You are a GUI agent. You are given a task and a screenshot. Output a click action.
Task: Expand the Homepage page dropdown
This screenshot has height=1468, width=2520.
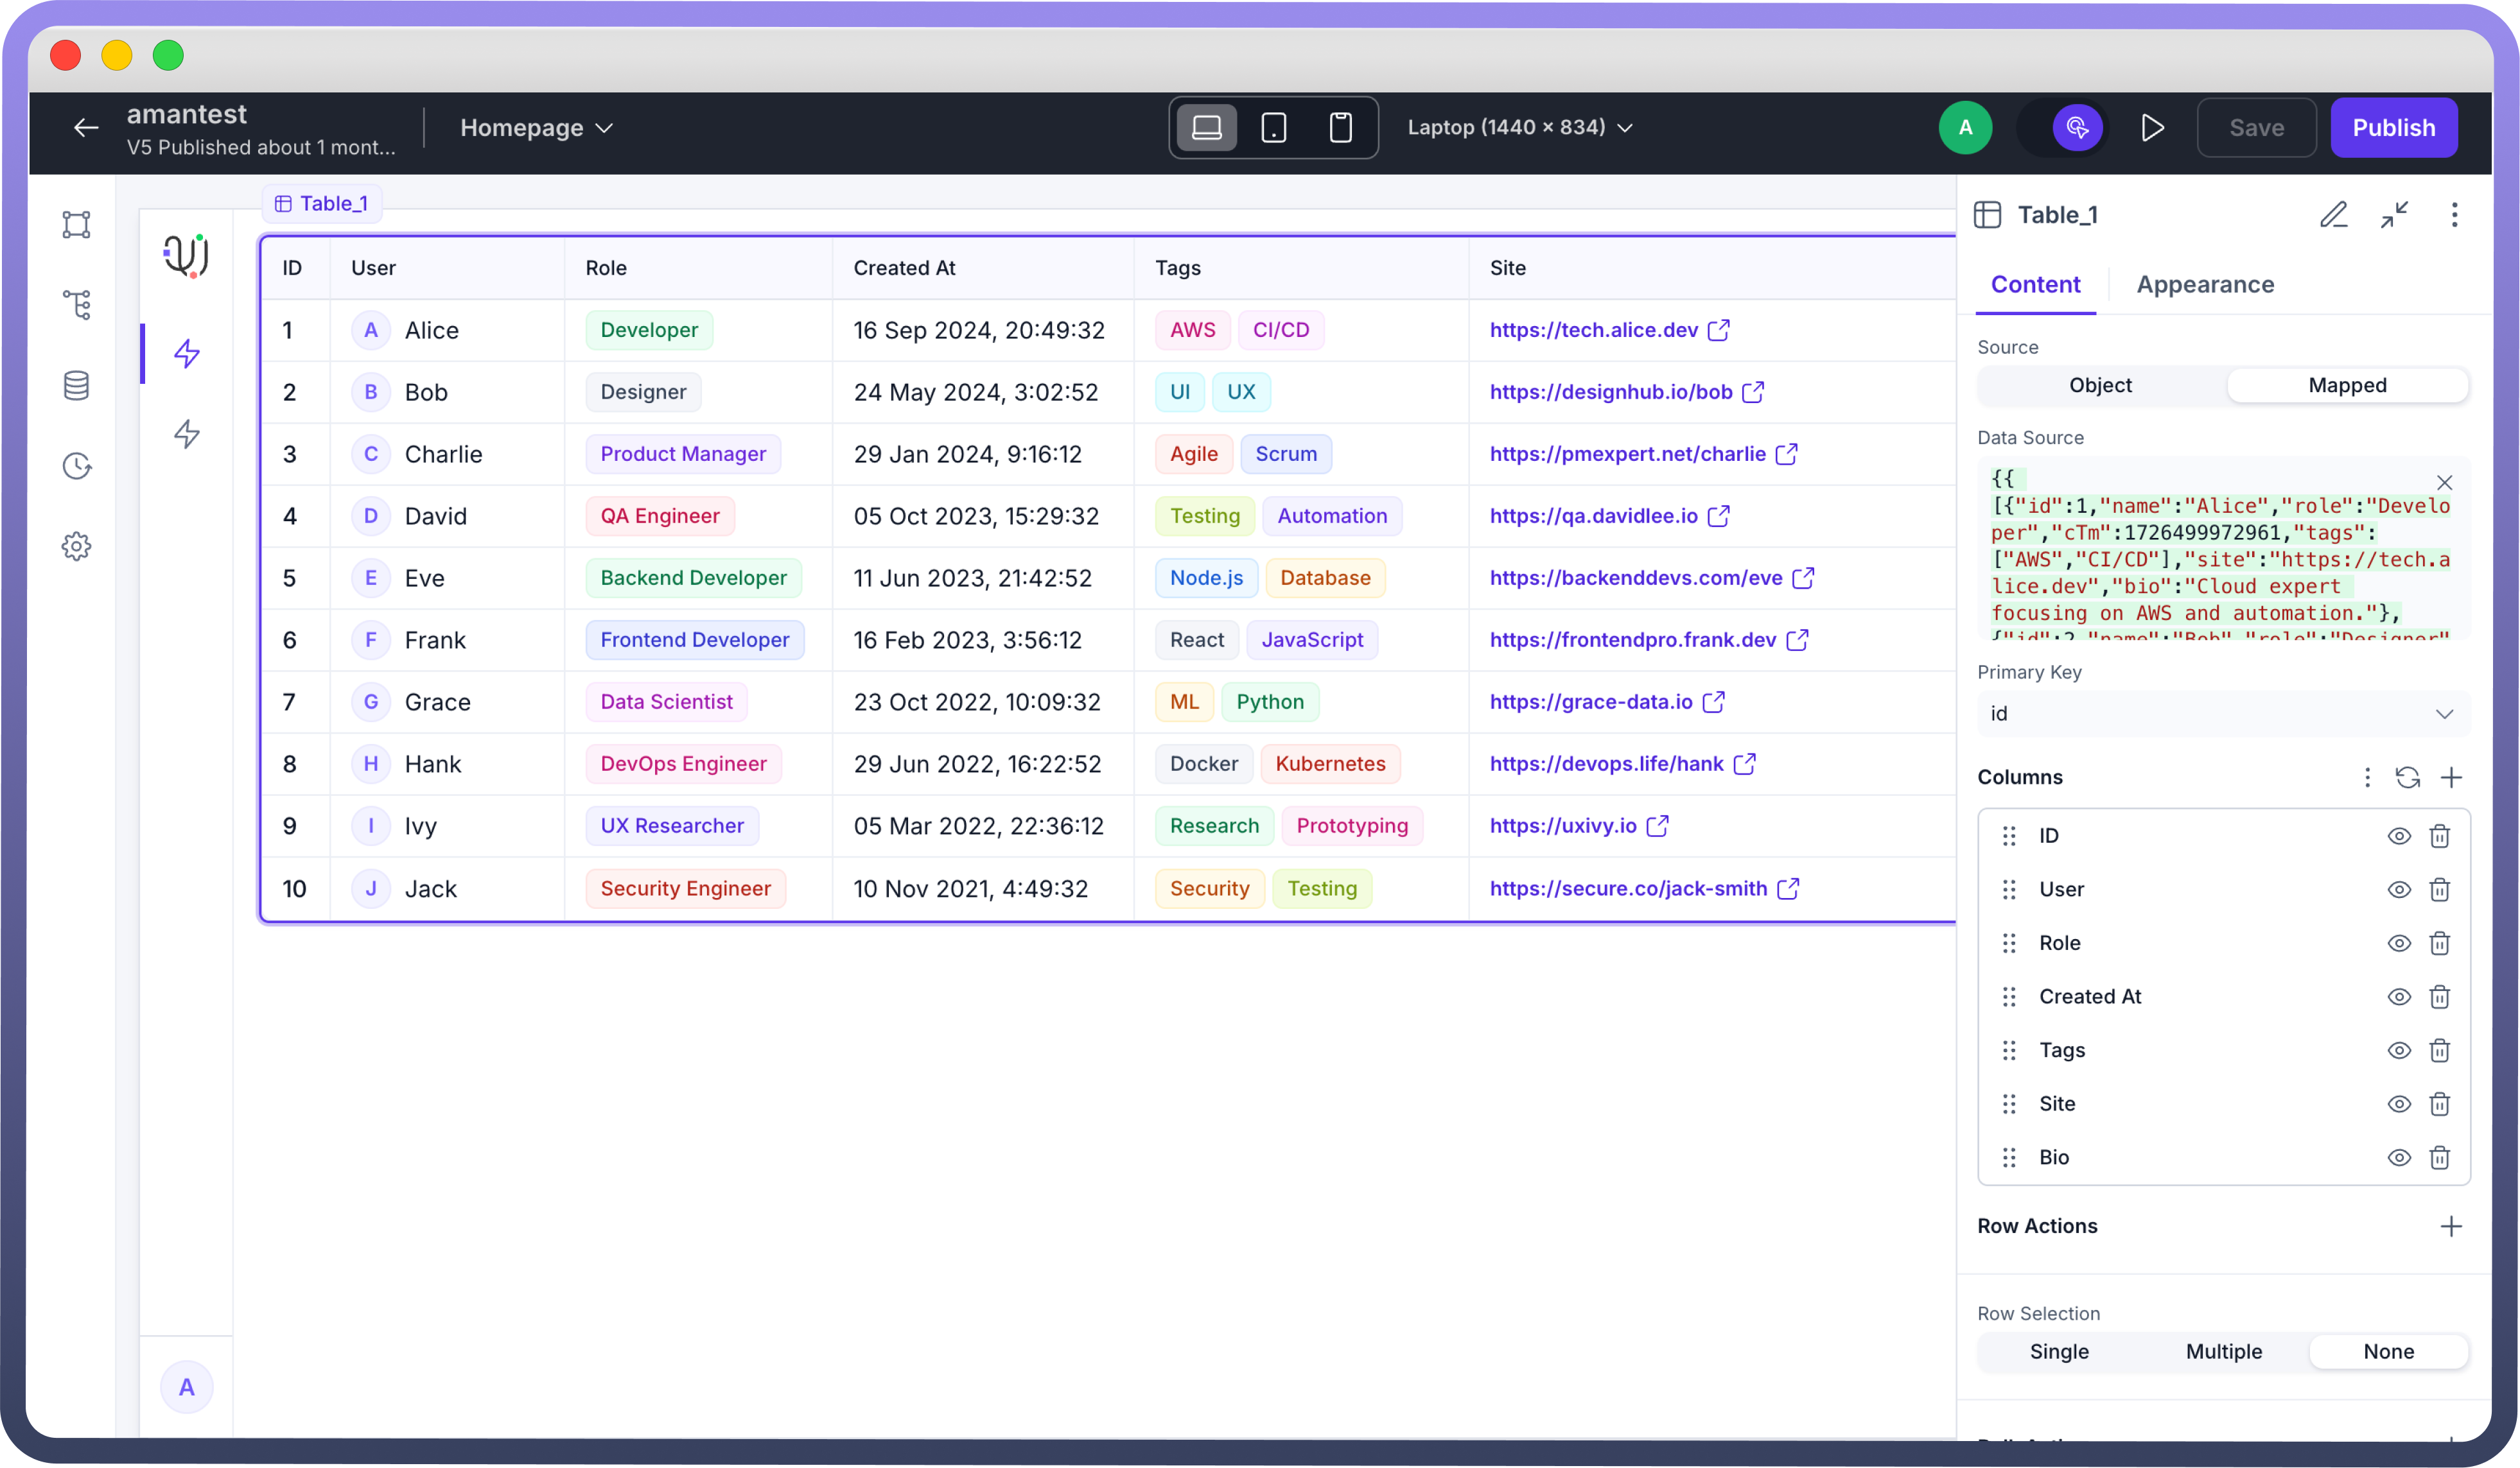536,128
